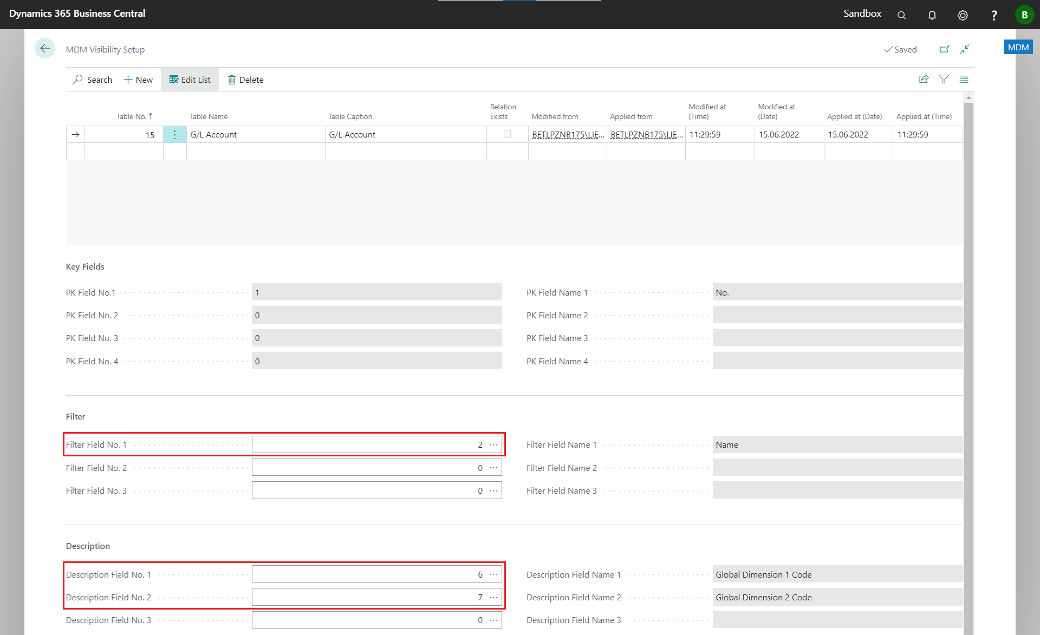Click Modified at date 15.06.2022 cell
1040x635 pixels.
[x=789, y=134]
